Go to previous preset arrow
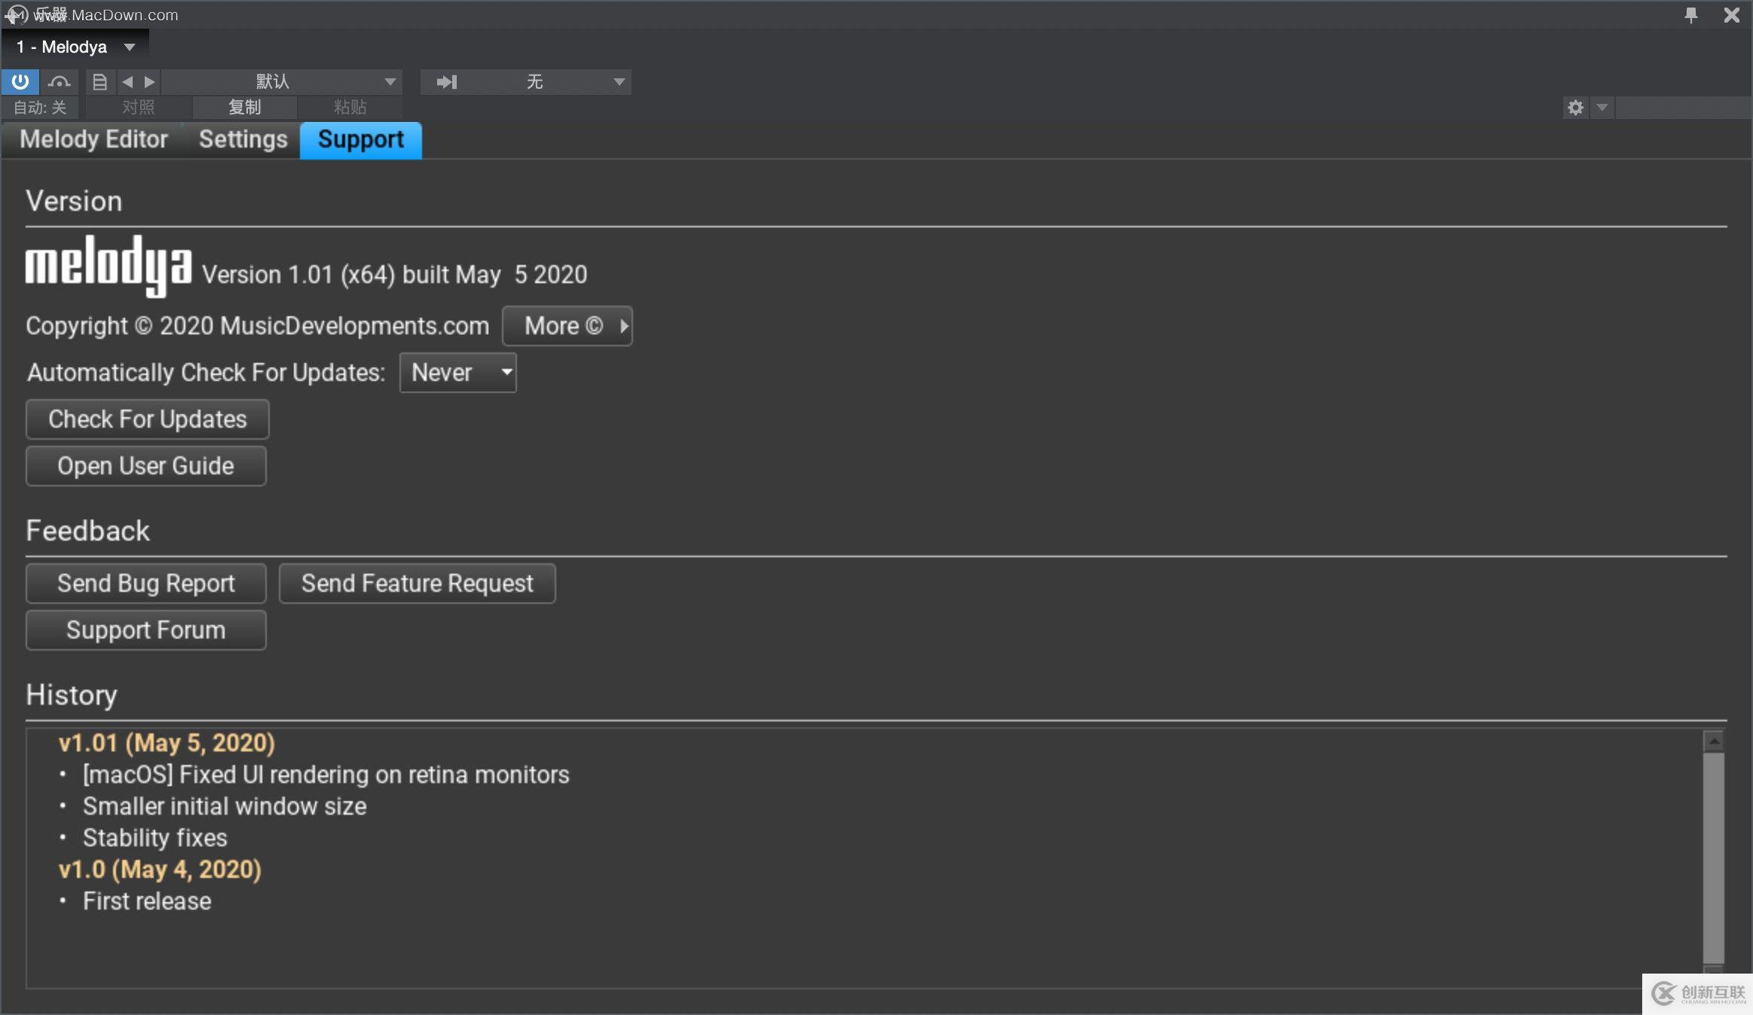 click(x=127, y=81)
